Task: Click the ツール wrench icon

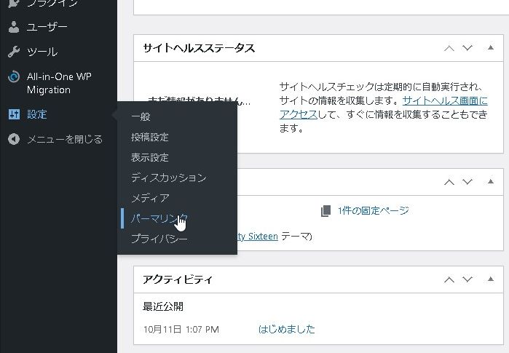Action: 13,52
